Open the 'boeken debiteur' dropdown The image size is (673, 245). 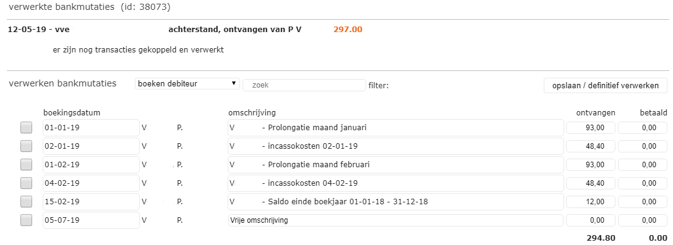(x=187, y=84)
